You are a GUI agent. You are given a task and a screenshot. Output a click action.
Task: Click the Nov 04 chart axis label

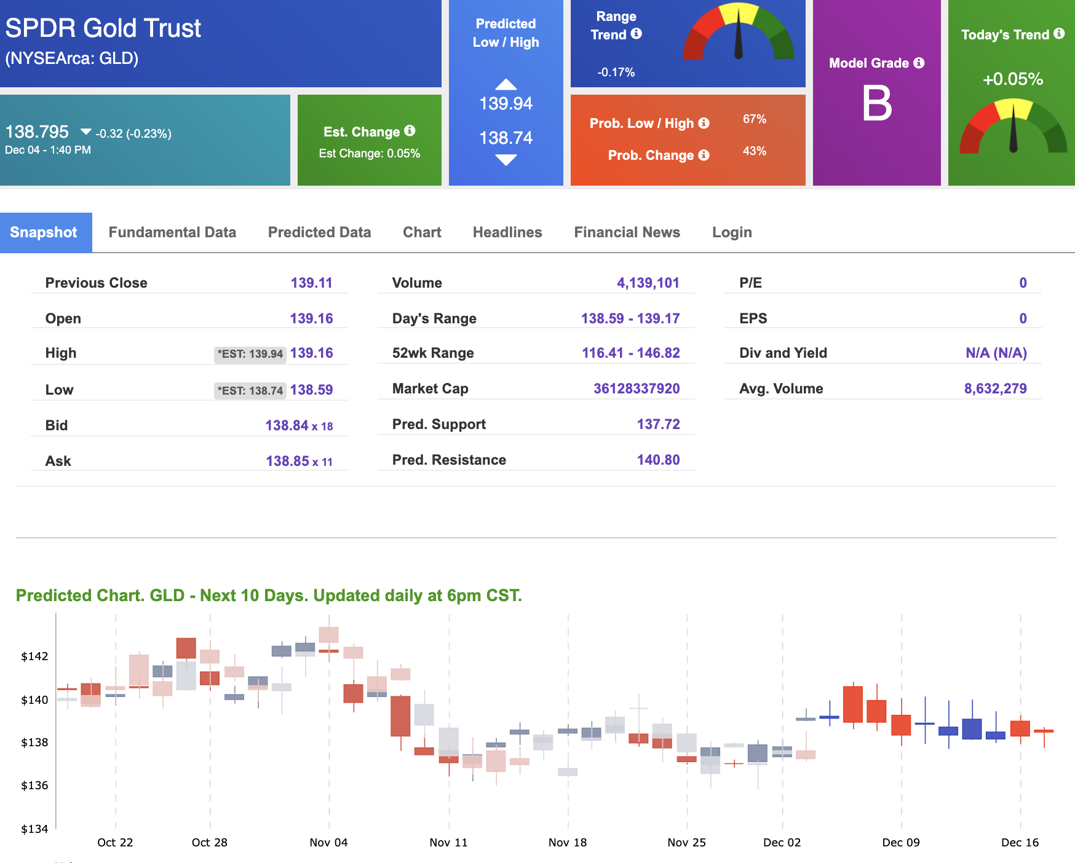(328, 843)
